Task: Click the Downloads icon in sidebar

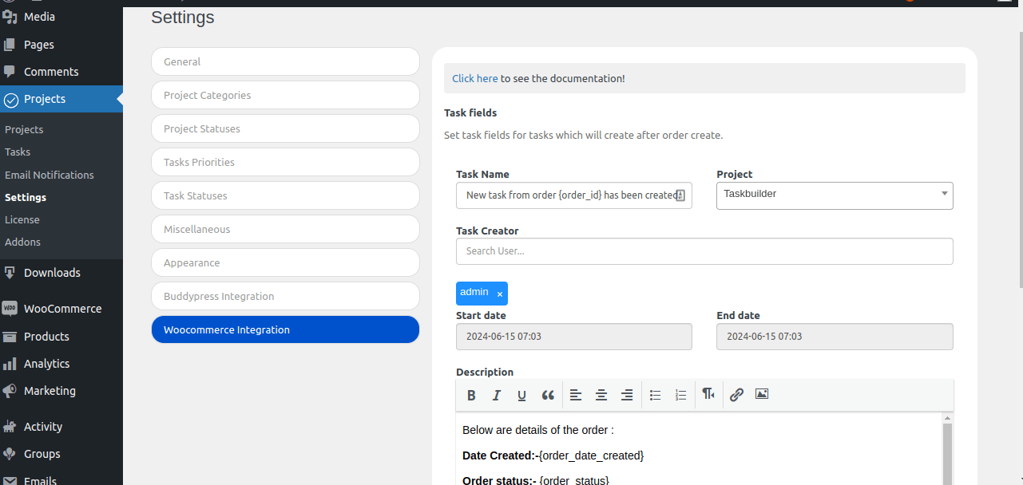Action: [10, 273]
